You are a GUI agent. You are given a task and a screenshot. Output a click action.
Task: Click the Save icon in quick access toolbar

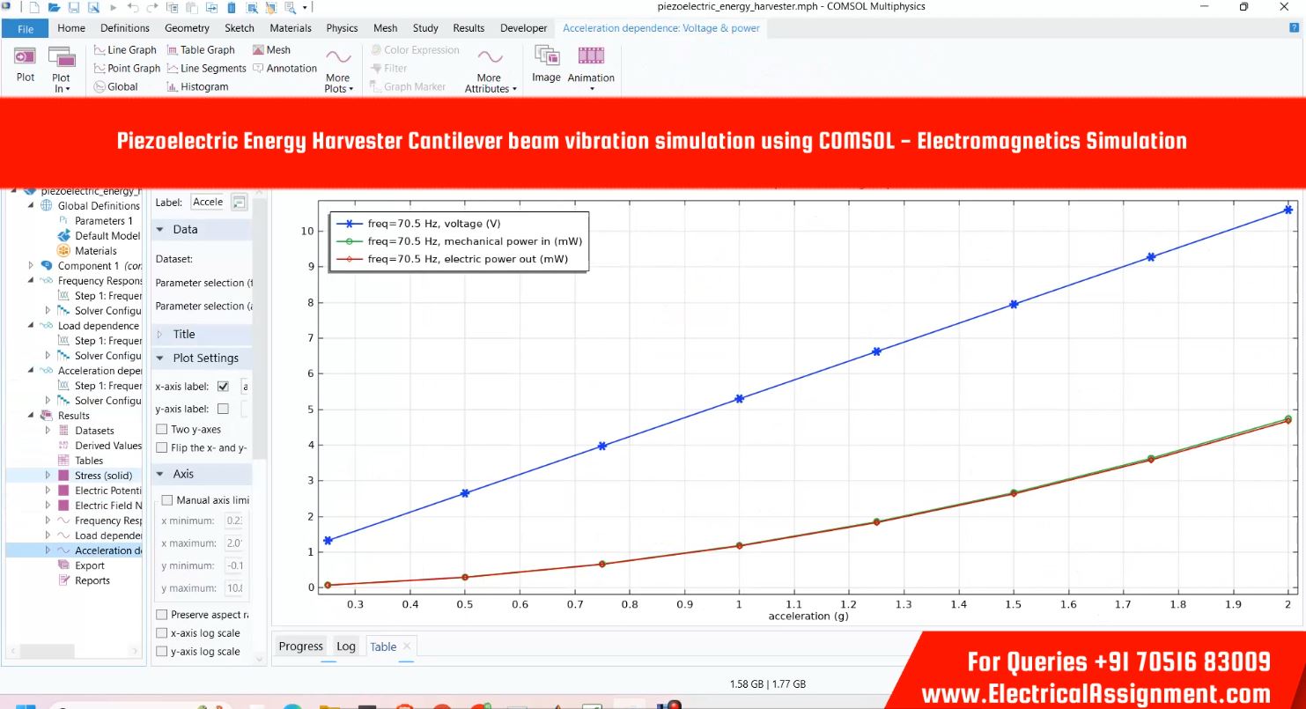73,7
